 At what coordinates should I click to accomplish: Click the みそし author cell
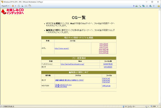pyautogui.click(x=48, y=48)
